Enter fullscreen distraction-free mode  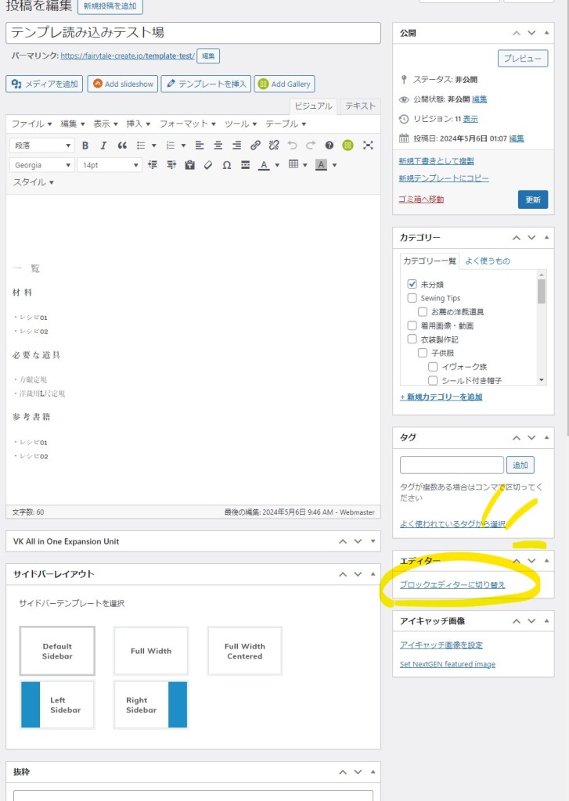367,145
